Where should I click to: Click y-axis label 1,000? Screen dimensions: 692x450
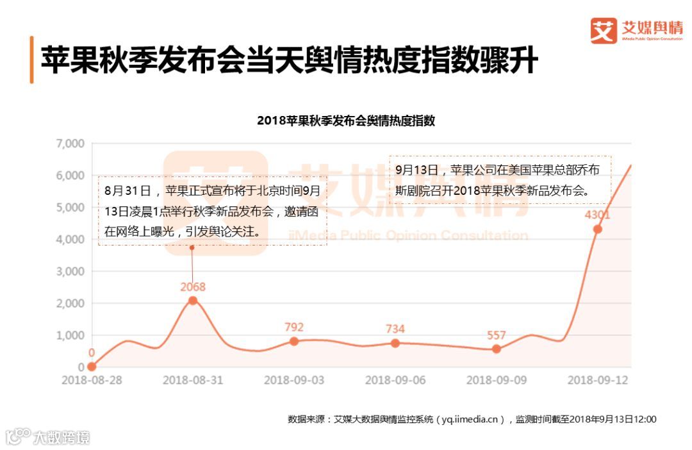tap(70, 335)
